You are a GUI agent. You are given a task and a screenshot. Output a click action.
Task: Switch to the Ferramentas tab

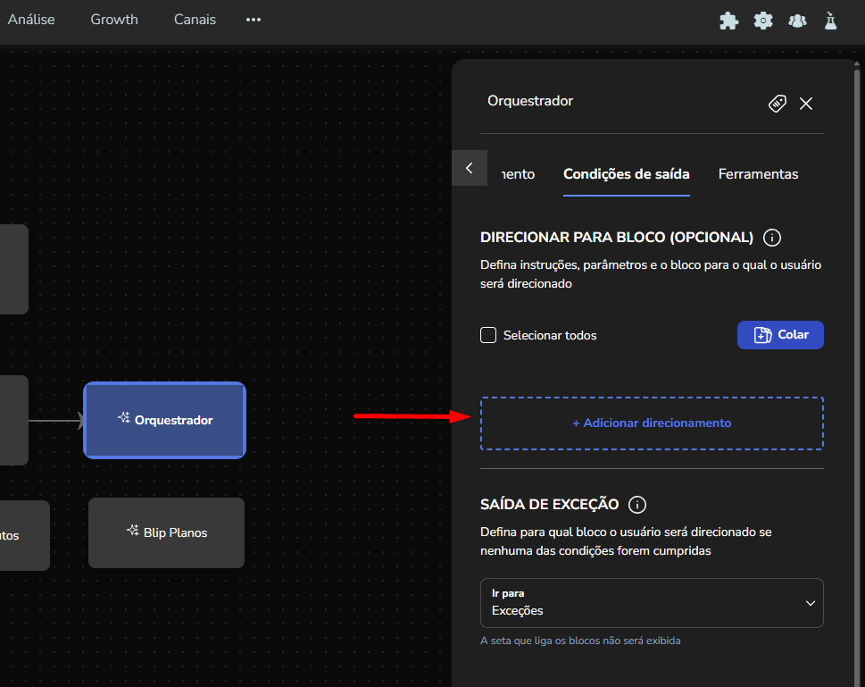tap(758, 174)
